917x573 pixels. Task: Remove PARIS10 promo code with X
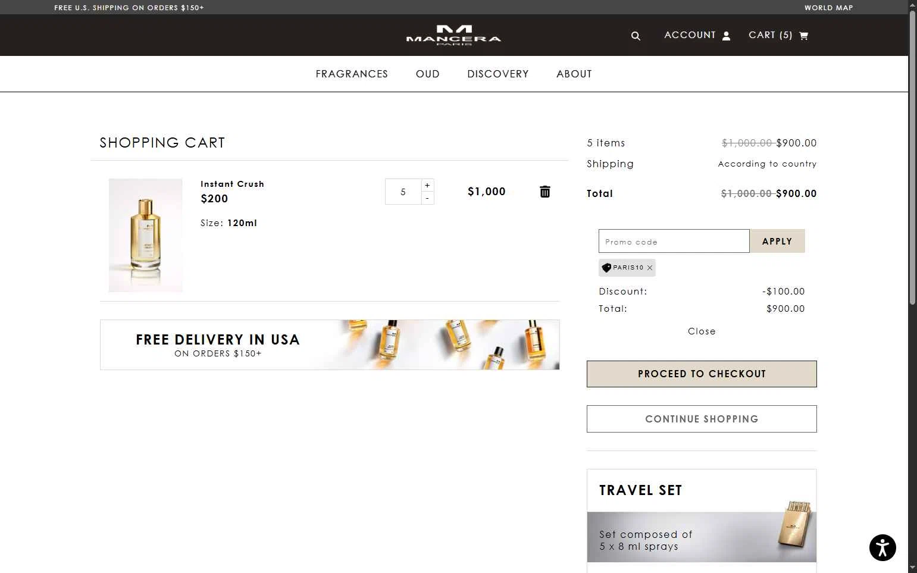coord(650,268)
